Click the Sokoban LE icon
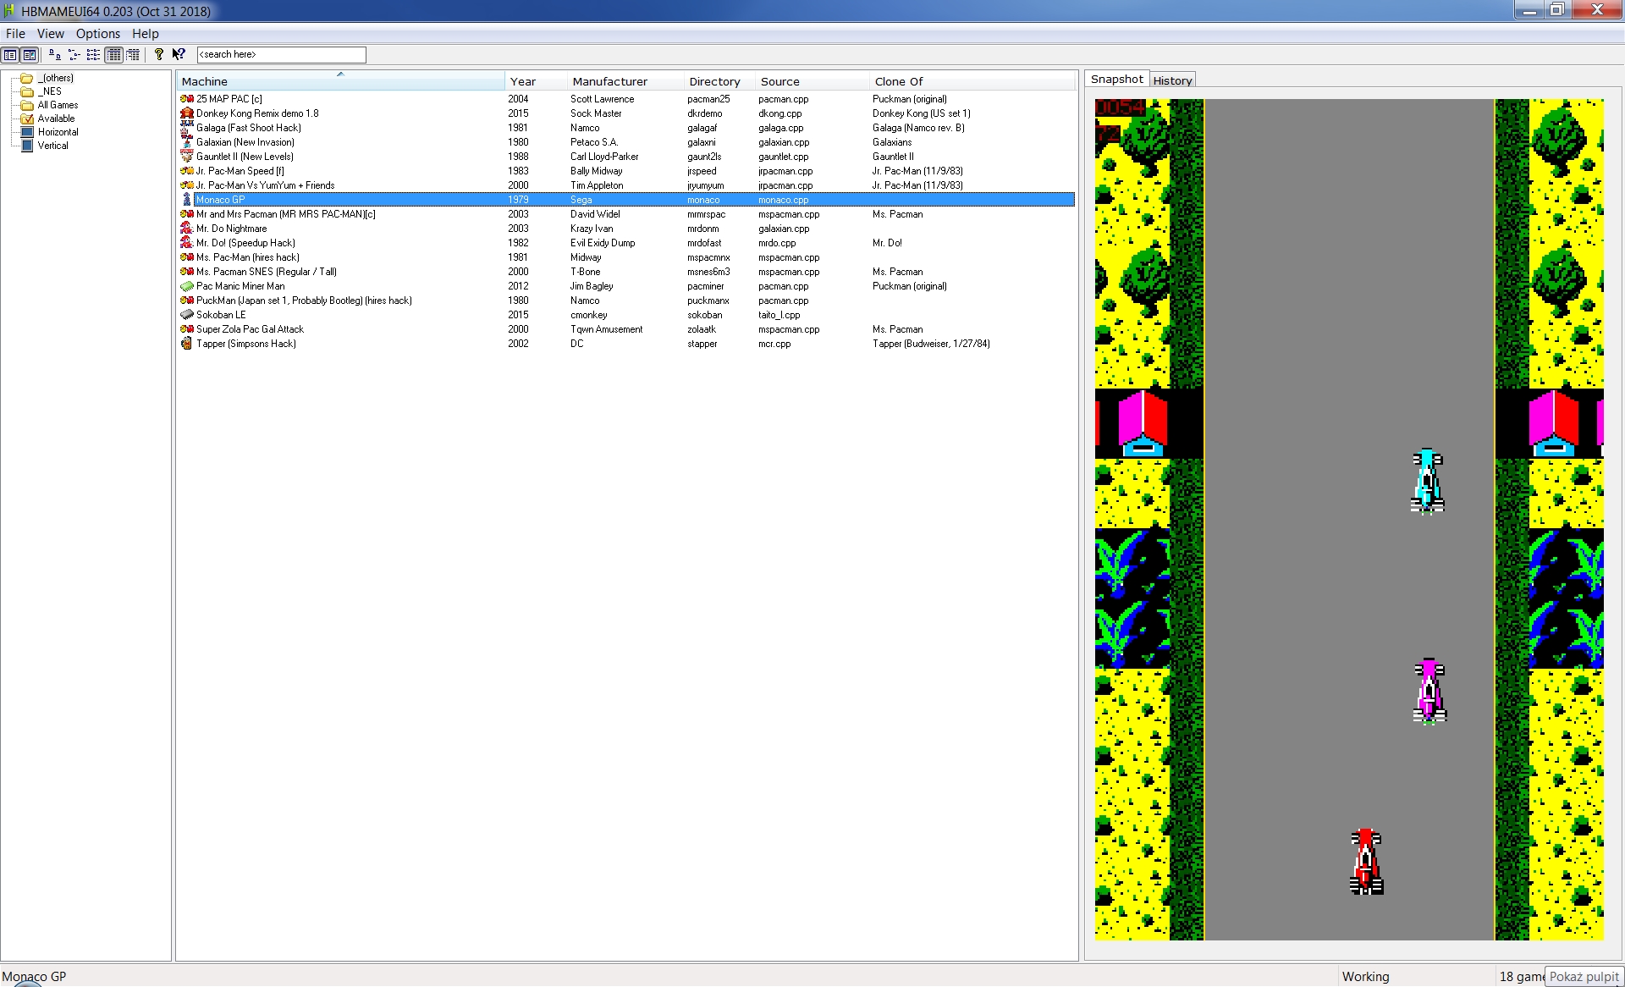The height and width of the screenshot is (987, 1625). [x=187, y=315]
